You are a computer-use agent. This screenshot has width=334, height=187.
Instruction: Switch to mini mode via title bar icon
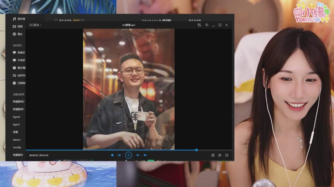tap(199, 25)
